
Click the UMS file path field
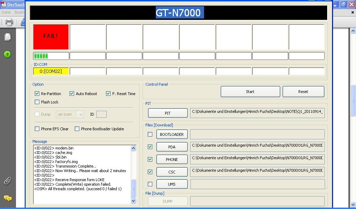(x=258, y=184)
